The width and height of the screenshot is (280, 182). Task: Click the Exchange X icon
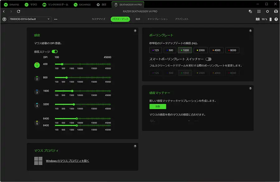[76, 5]
